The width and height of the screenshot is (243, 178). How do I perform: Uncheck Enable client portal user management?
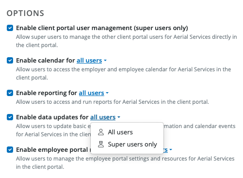pyautogui.click(x=10, y=28)
